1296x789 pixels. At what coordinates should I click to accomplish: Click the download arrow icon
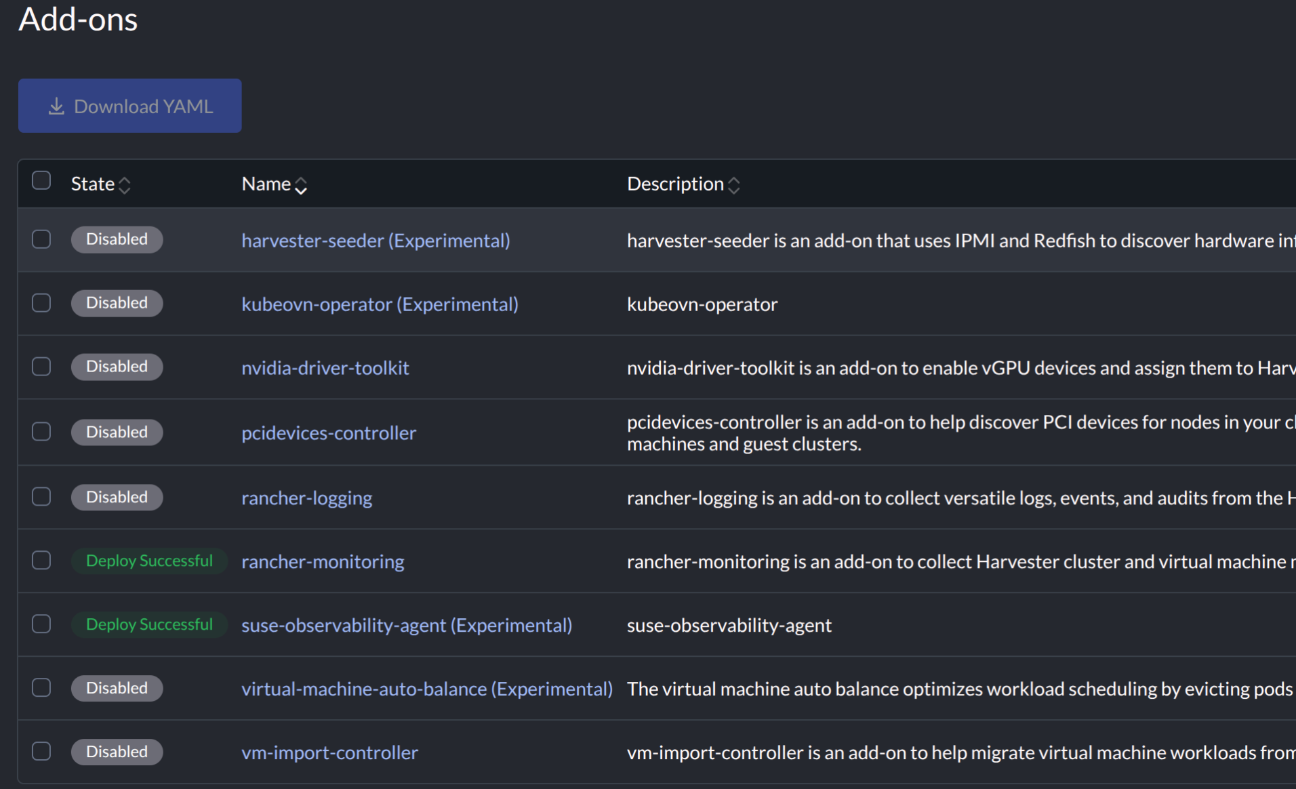point(56,106)
